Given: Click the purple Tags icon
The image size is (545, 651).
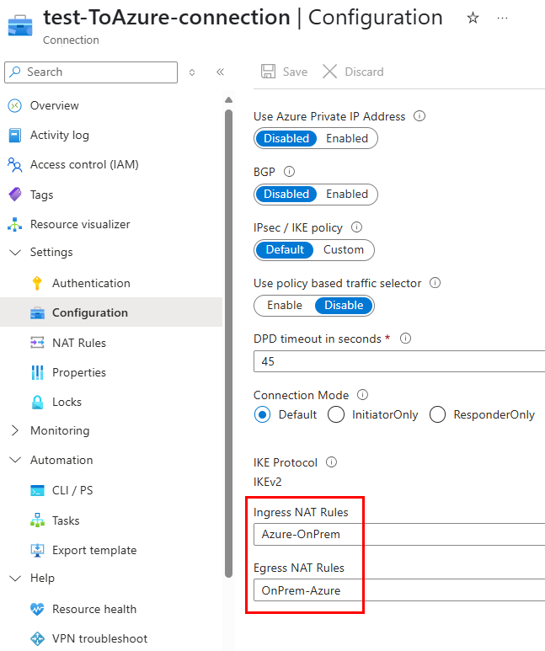Looking at the screenshot, I should (15, 195).
